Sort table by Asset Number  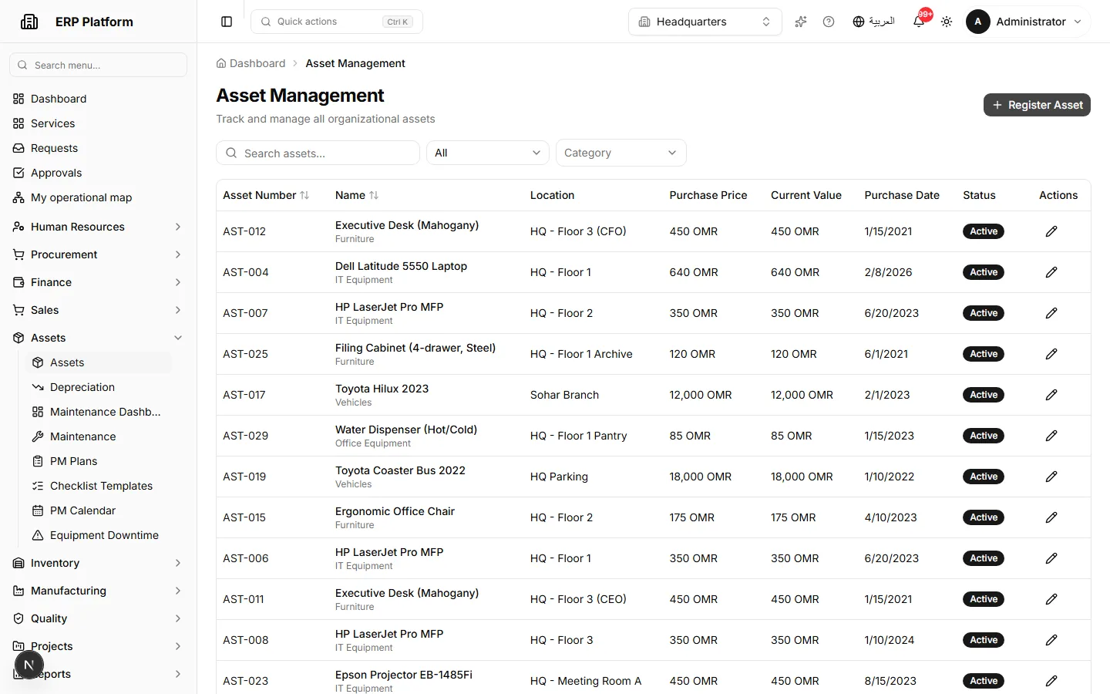pos(266,195)
